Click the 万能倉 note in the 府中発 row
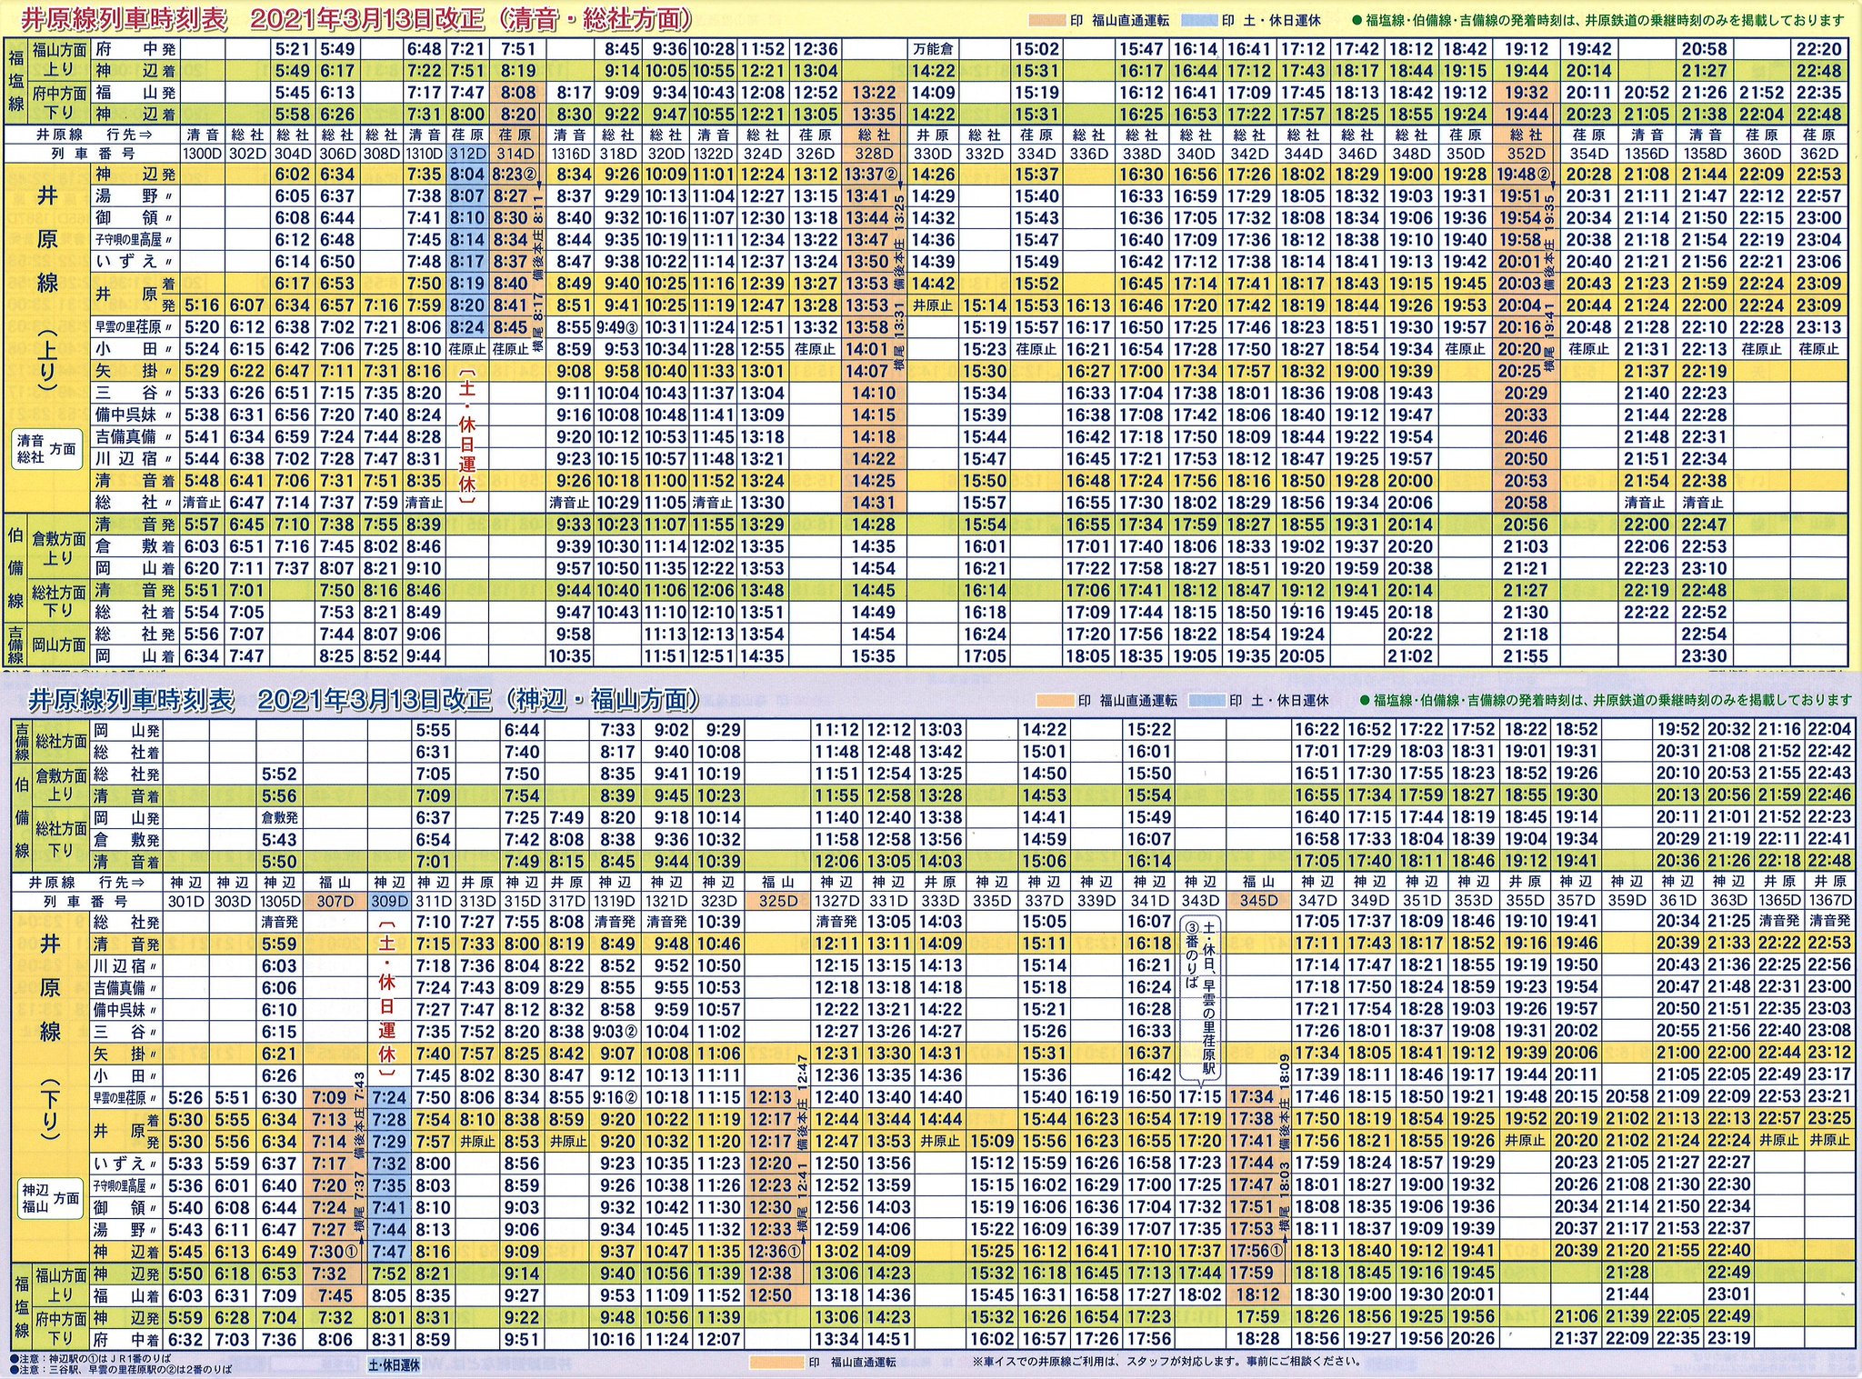1862x1379 pixels. (x=933, y=50)
